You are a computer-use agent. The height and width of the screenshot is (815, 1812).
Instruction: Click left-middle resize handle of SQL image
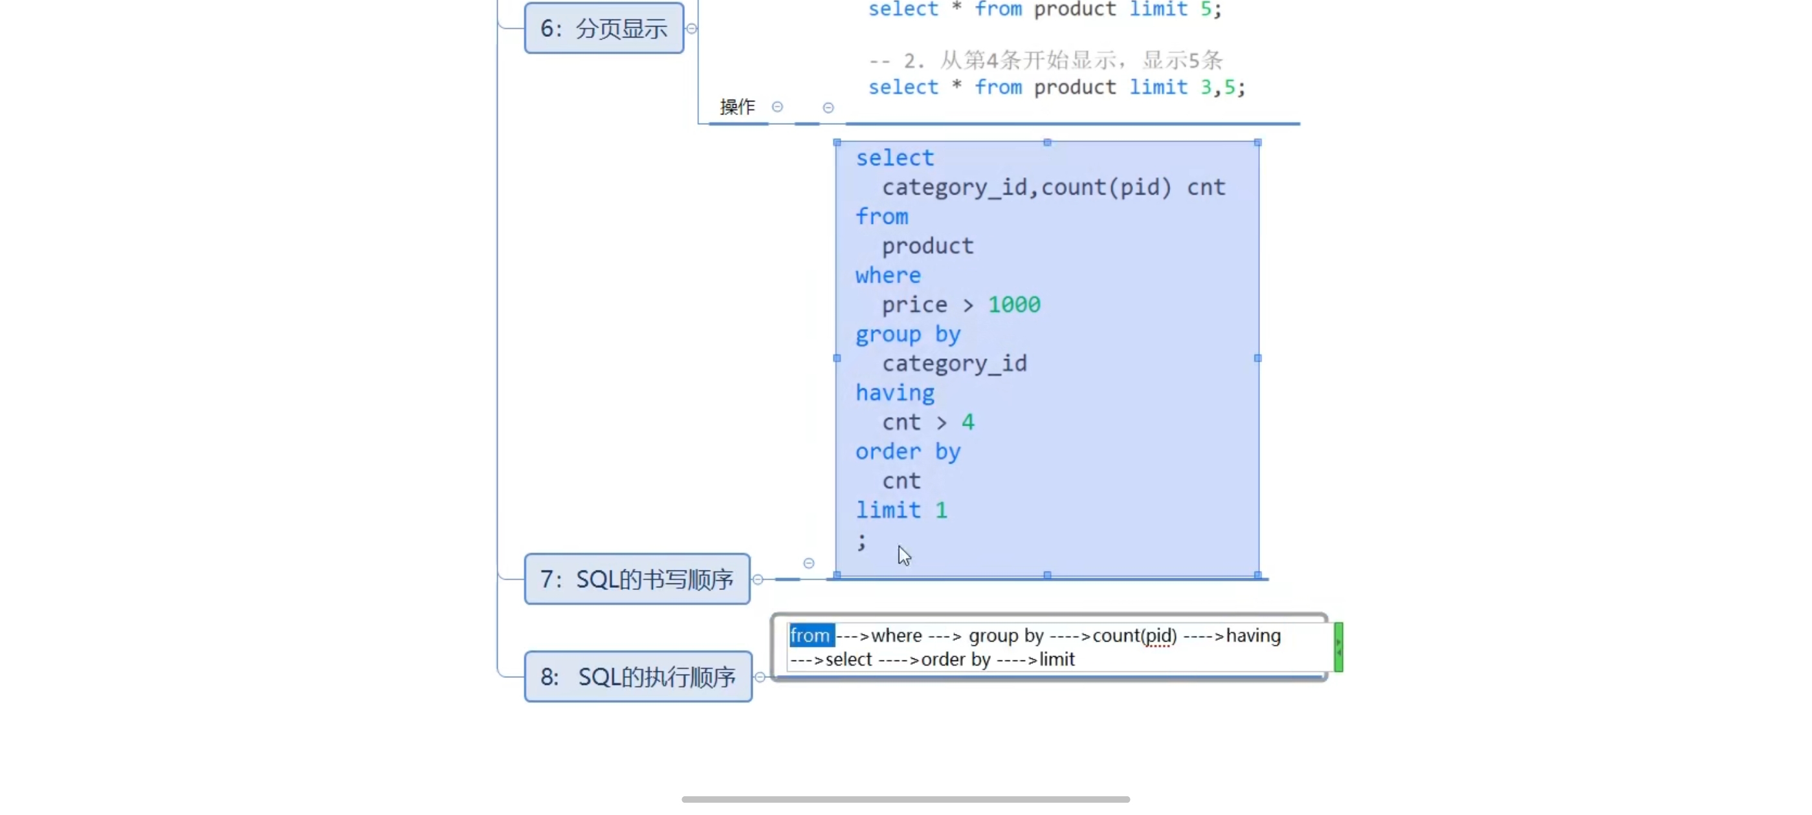[x=837, y=358]
